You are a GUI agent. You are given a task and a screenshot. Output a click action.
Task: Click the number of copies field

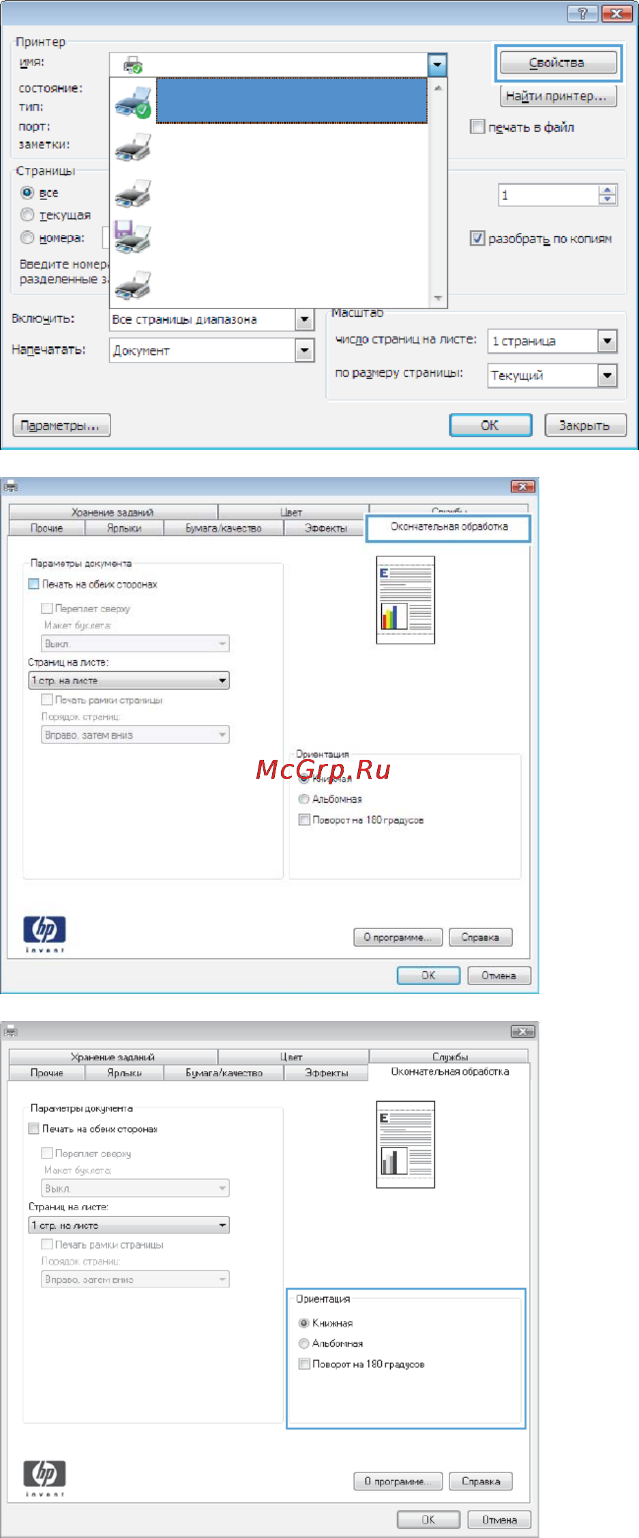[x=548, y=195]
